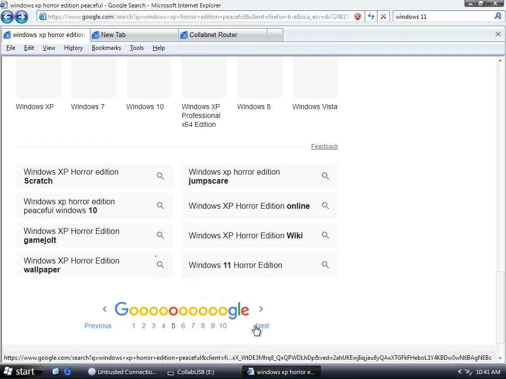Open the Windows start button
Image resolution: width=506 pixels, height=379 pixels.
click(21, 372)
